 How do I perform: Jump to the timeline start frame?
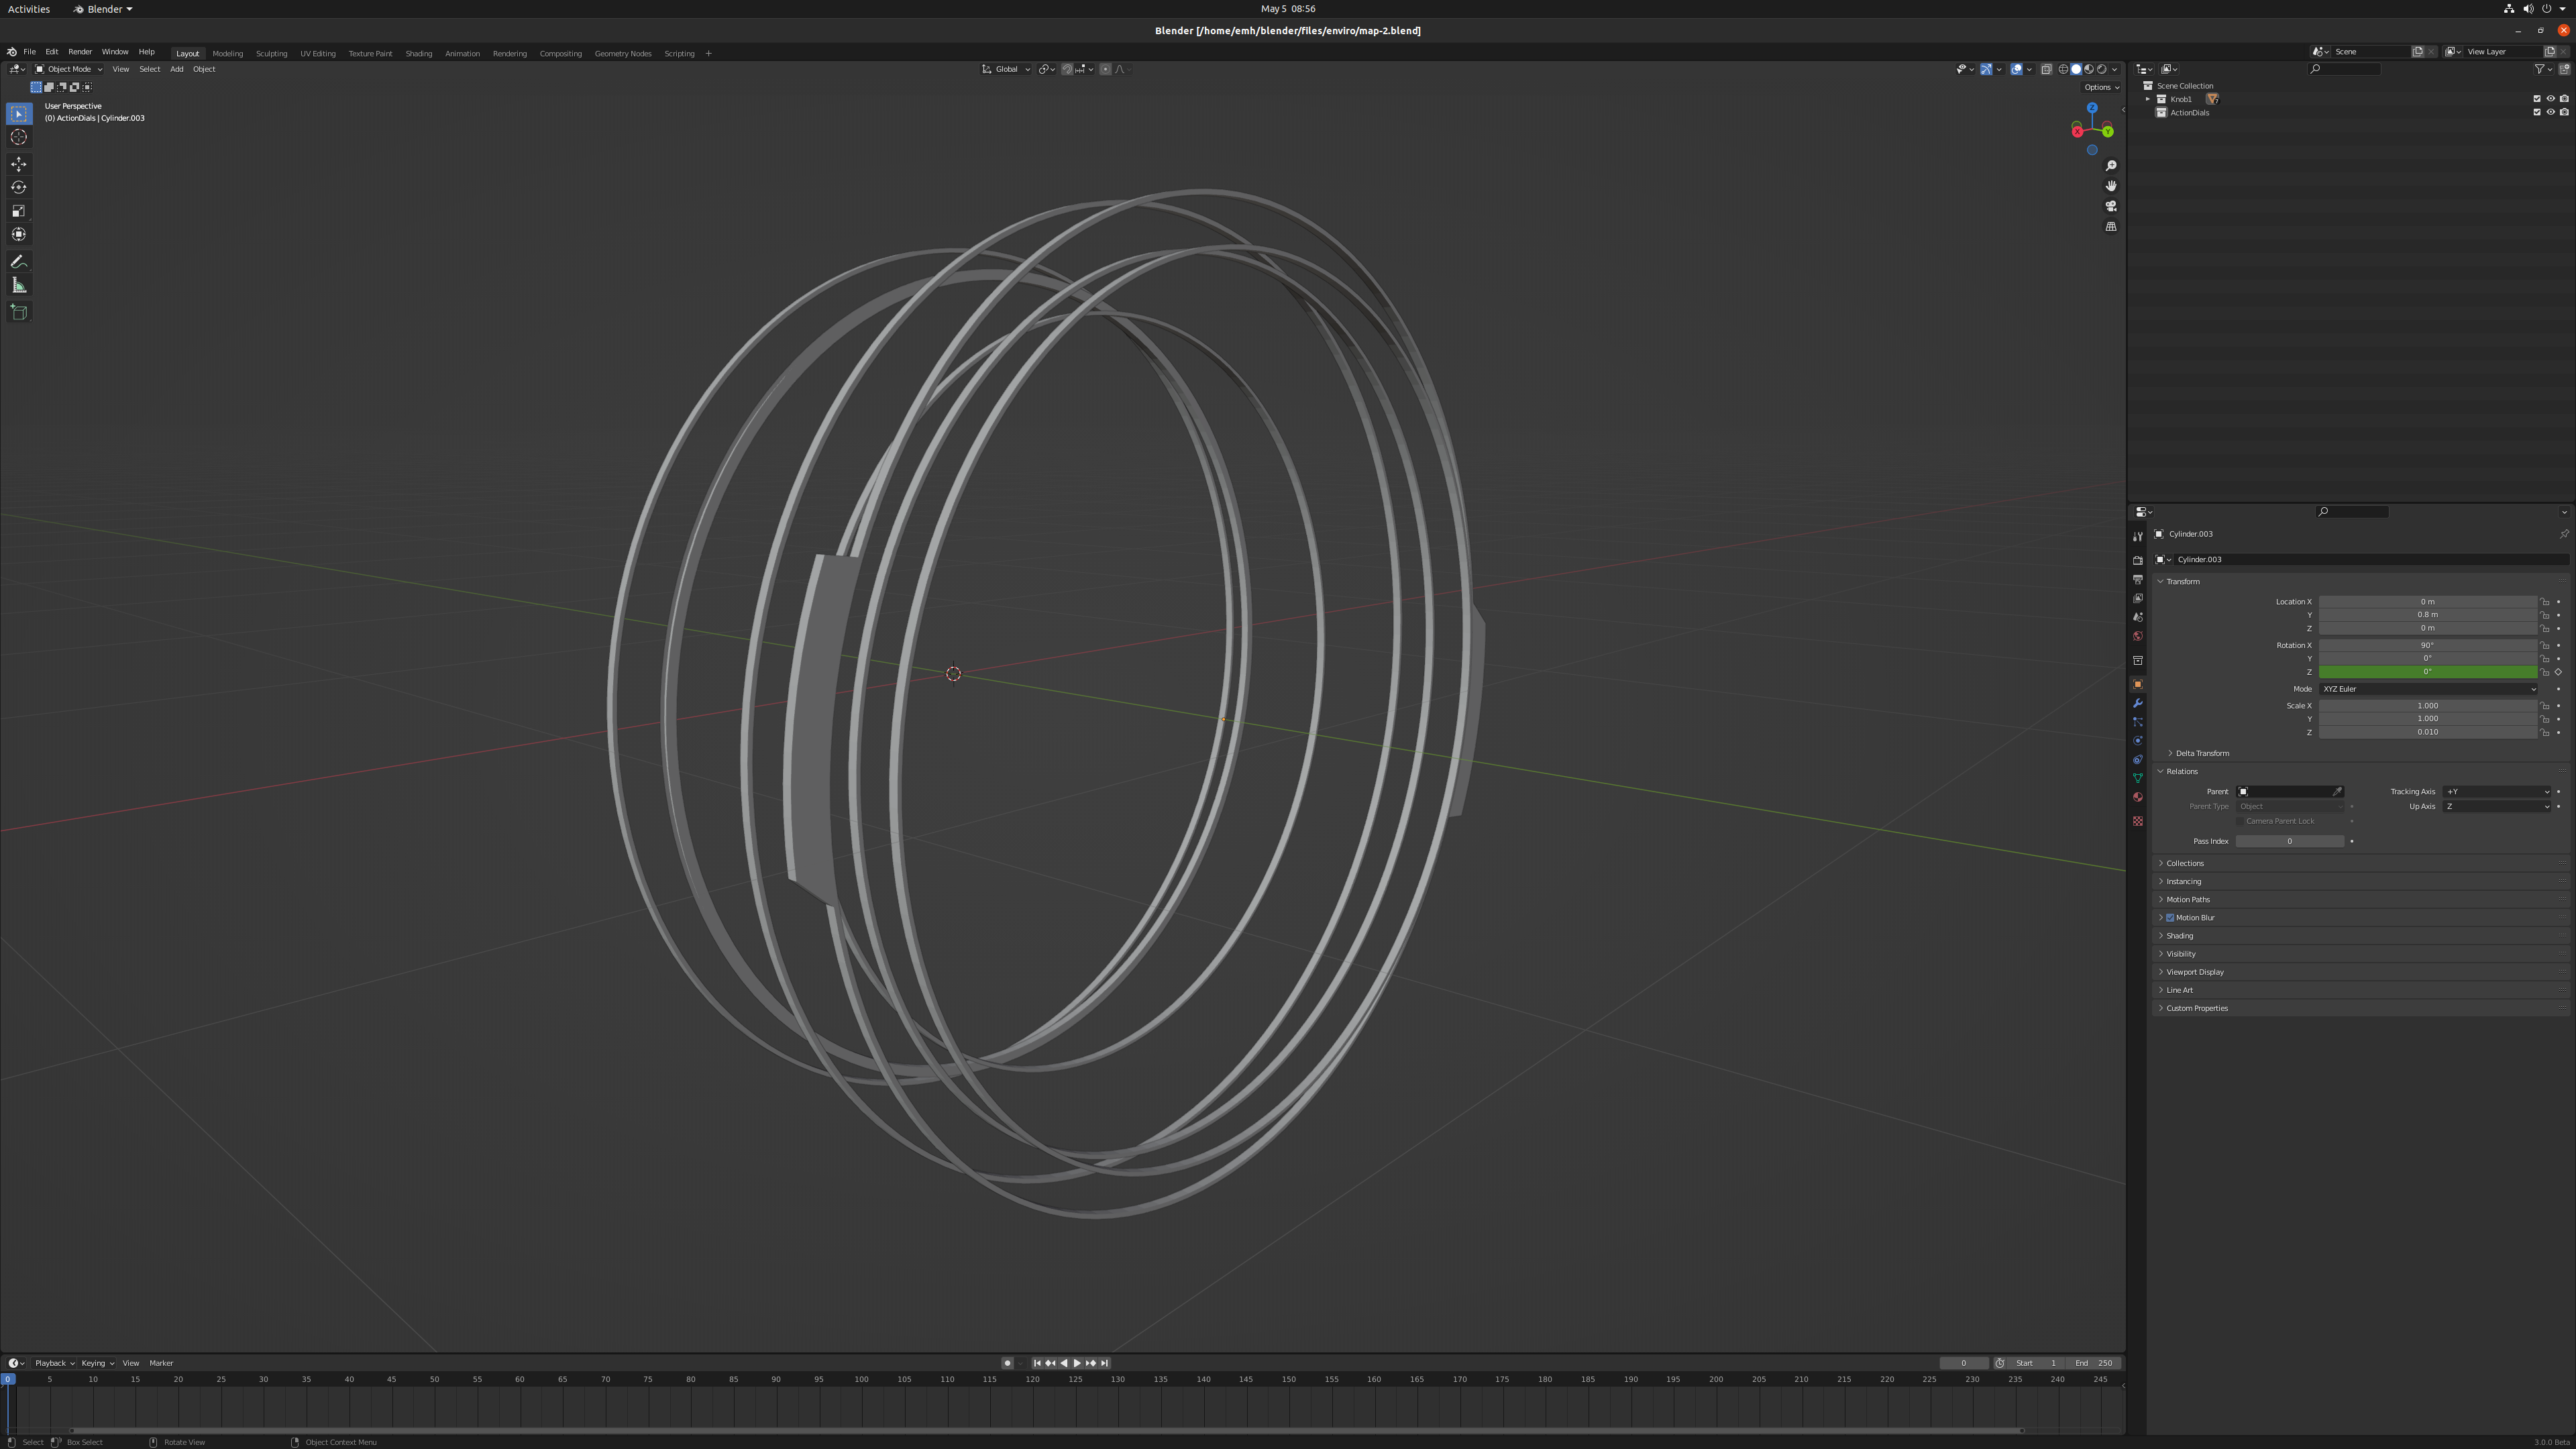[x=1037, y=1363]
